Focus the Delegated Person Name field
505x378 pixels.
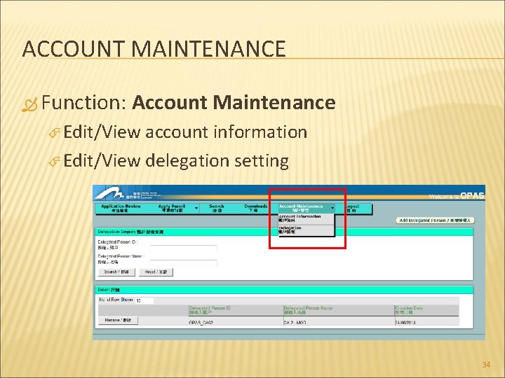tap(183, 262)
